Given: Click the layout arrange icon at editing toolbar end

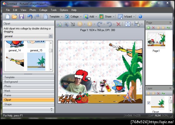Looking at the screenshot, I should click(x=137, y=24).
